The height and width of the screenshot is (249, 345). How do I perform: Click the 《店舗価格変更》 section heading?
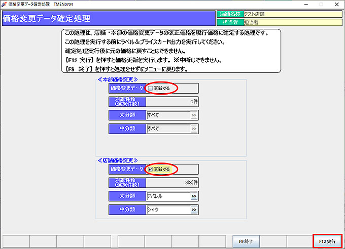click(118, 160)
